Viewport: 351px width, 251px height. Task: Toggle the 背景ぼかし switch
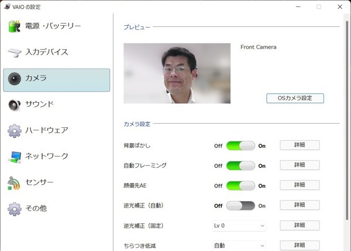click(x=240, y=146)
